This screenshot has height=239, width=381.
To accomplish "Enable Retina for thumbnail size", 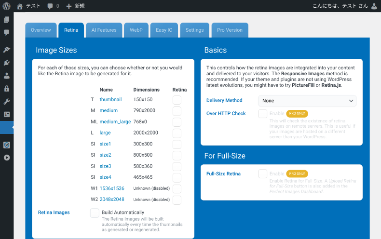I will (177, 100).
